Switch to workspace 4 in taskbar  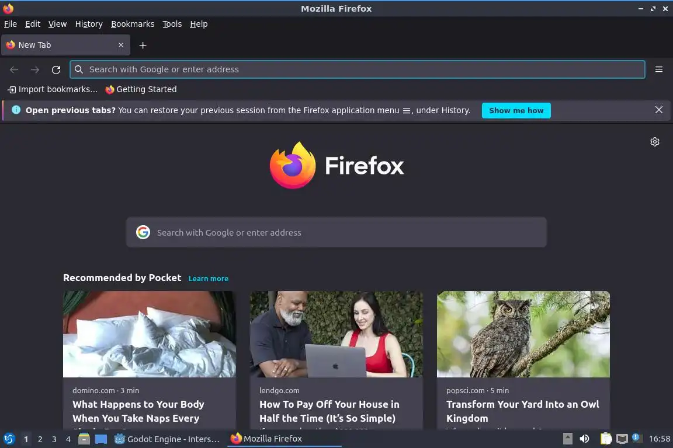68,439
